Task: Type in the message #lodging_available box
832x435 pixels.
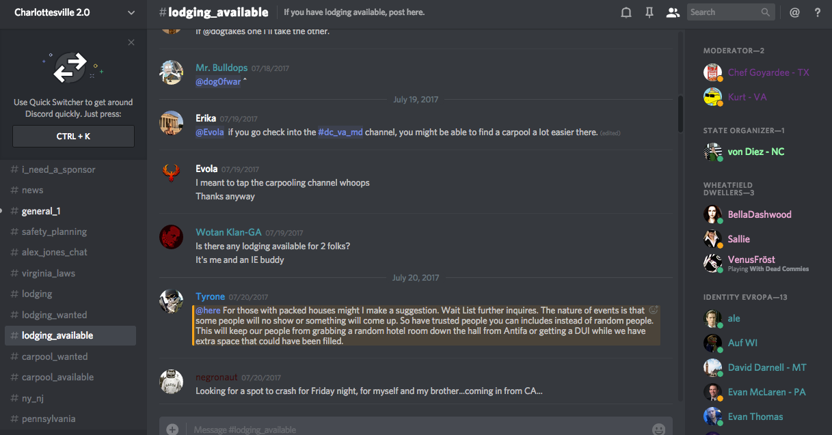Action: 410,430
